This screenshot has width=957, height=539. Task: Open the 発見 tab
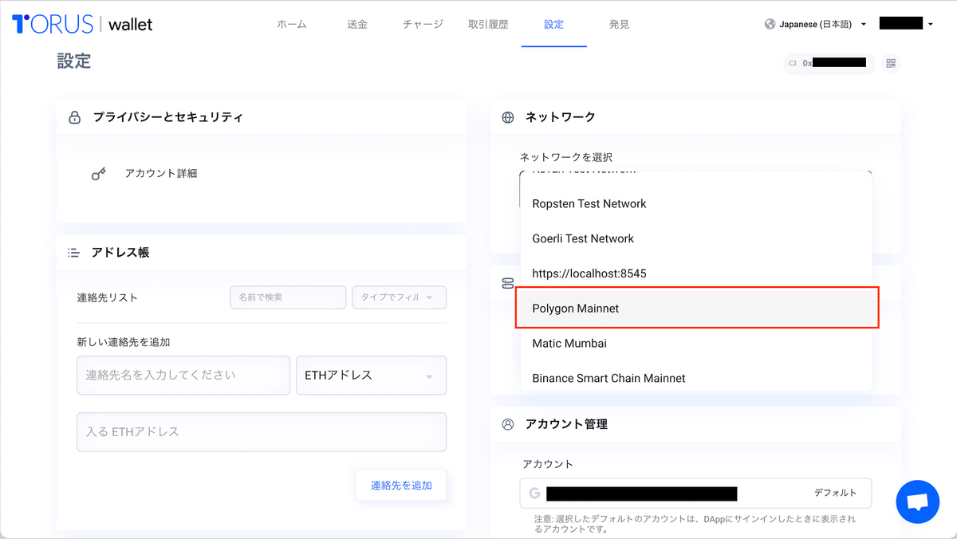(619, 24)
